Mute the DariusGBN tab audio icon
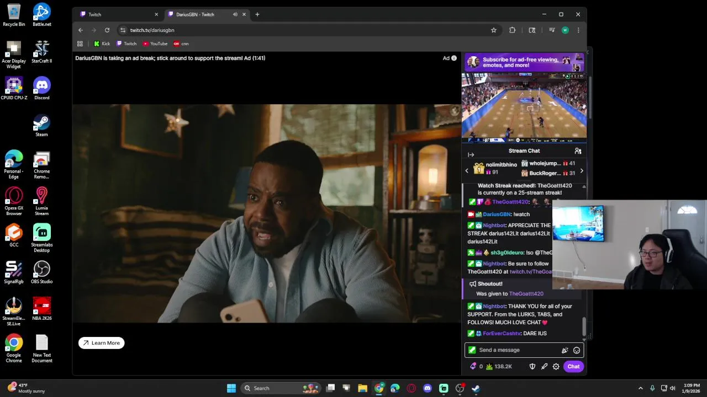The image size is (707, 397). coord(235,14)
